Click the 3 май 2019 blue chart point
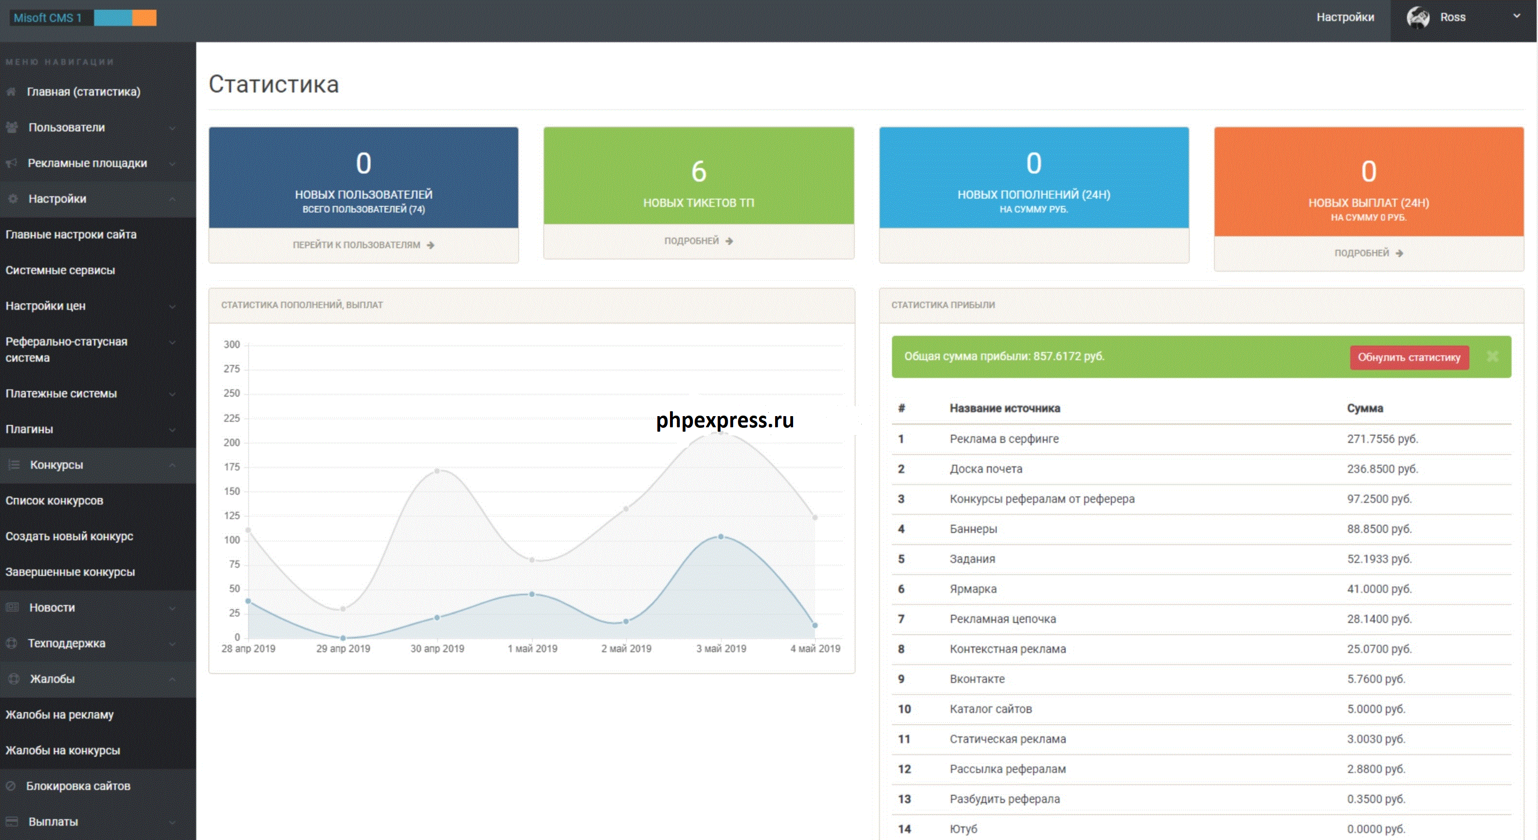This screenshot has height=840, width=1538. point(721,537)
